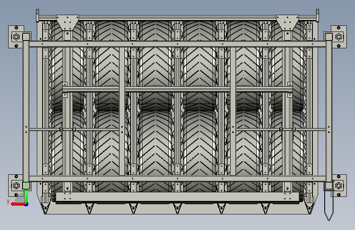
Task: Select the green "Y" axis label
Action: tap(26, 184)
